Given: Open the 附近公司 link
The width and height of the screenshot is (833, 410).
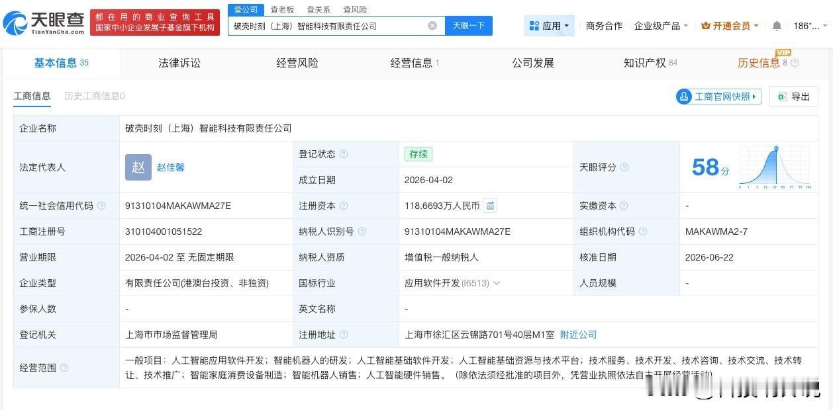Looking at the screenshot, I should [579, 335].
